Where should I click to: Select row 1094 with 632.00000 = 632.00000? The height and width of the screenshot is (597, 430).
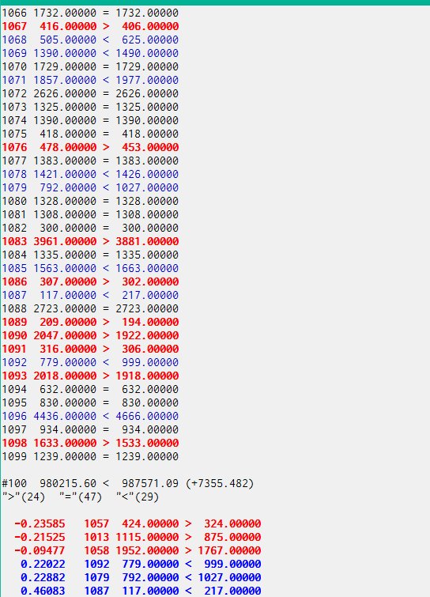pyautogui.click(x=90, y=389)
